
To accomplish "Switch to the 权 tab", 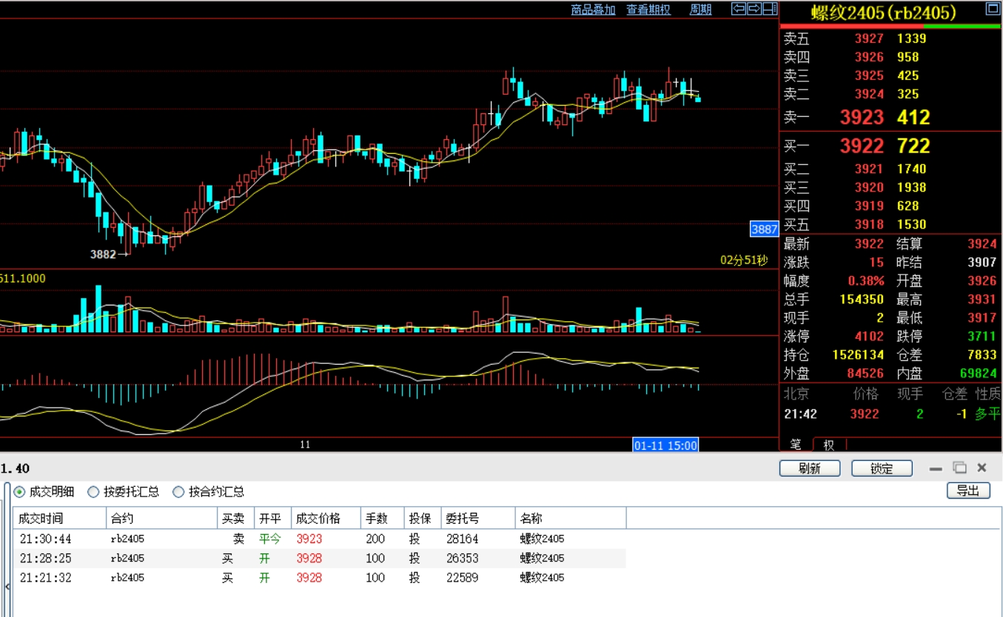I will [829, 445].
